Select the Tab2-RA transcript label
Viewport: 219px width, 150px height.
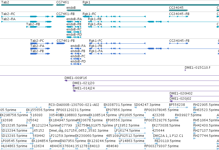click(8, 19)
